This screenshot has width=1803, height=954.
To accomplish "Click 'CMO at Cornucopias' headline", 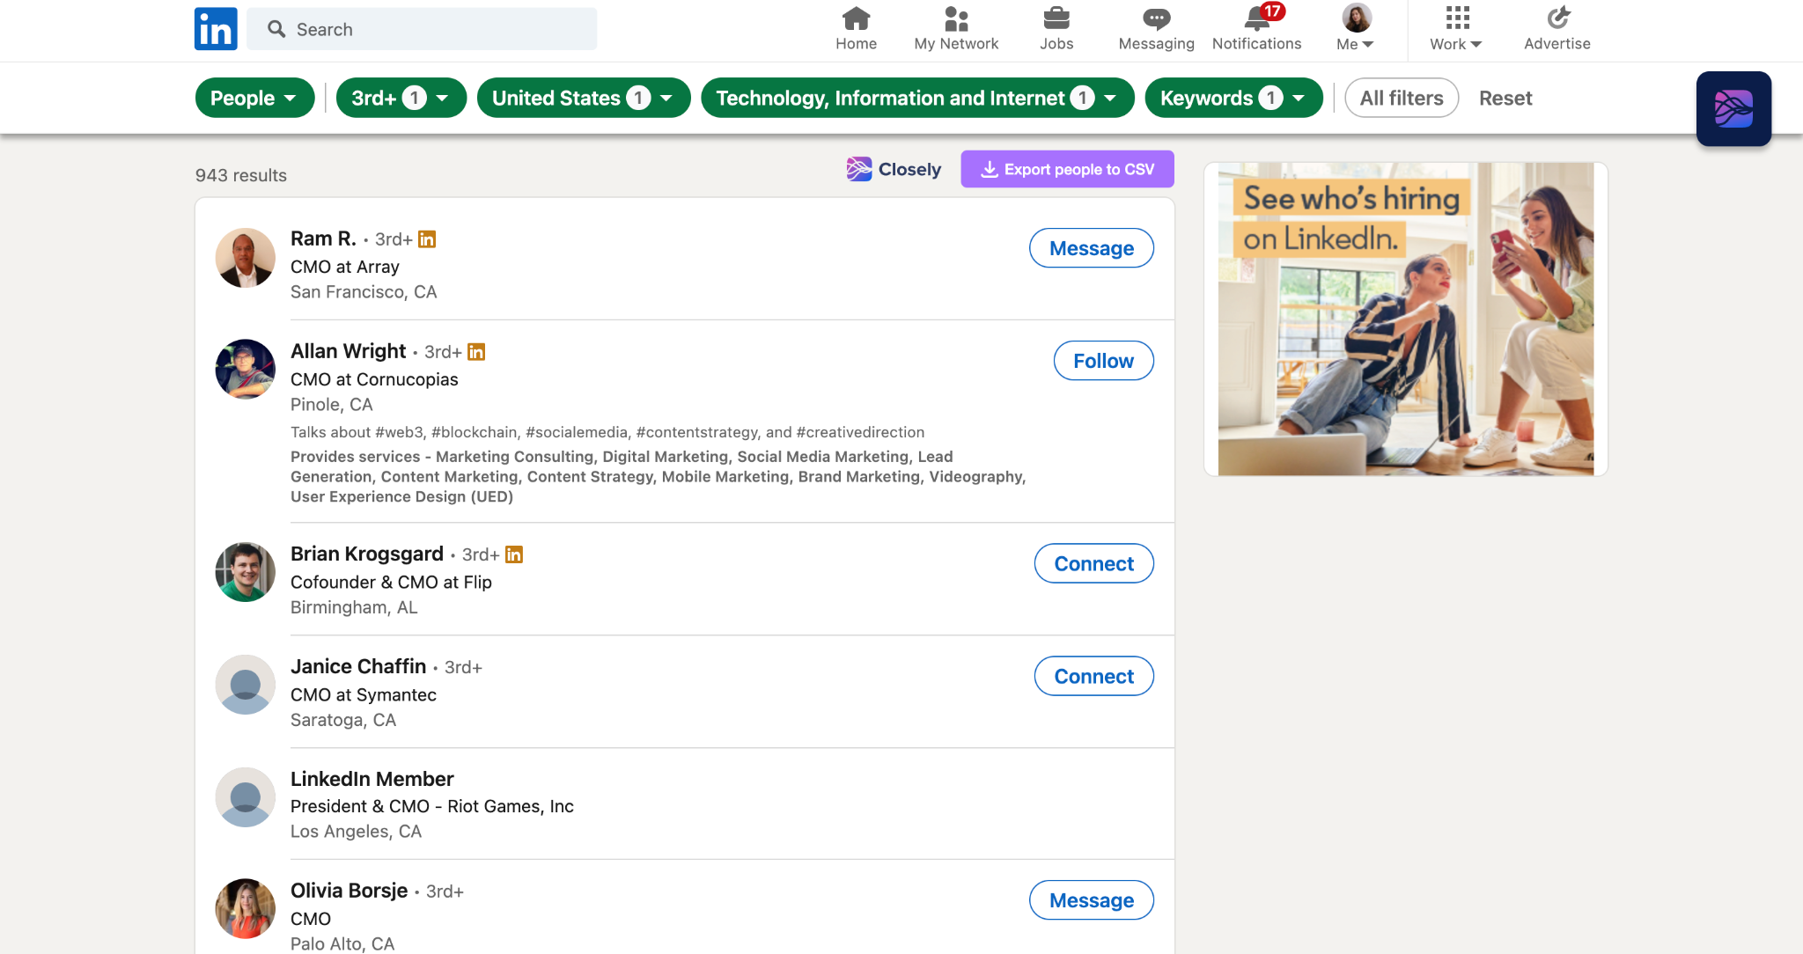I will (374, 379).
